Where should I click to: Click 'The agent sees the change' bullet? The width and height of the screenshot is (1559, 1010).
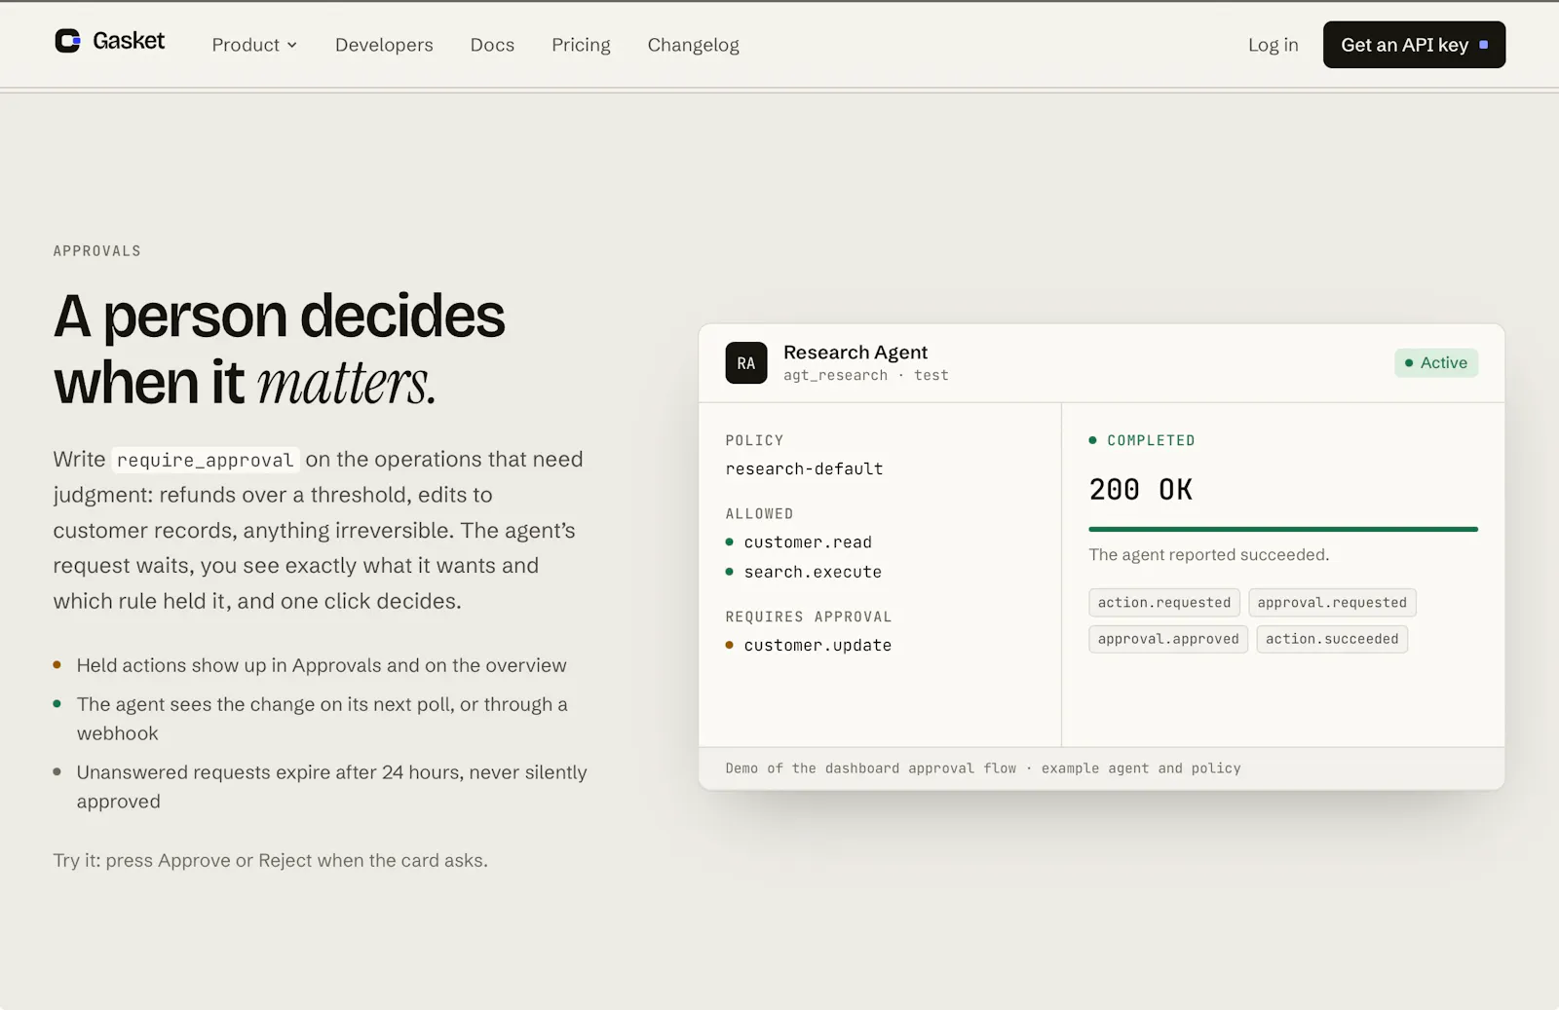(x=323, y=719)
